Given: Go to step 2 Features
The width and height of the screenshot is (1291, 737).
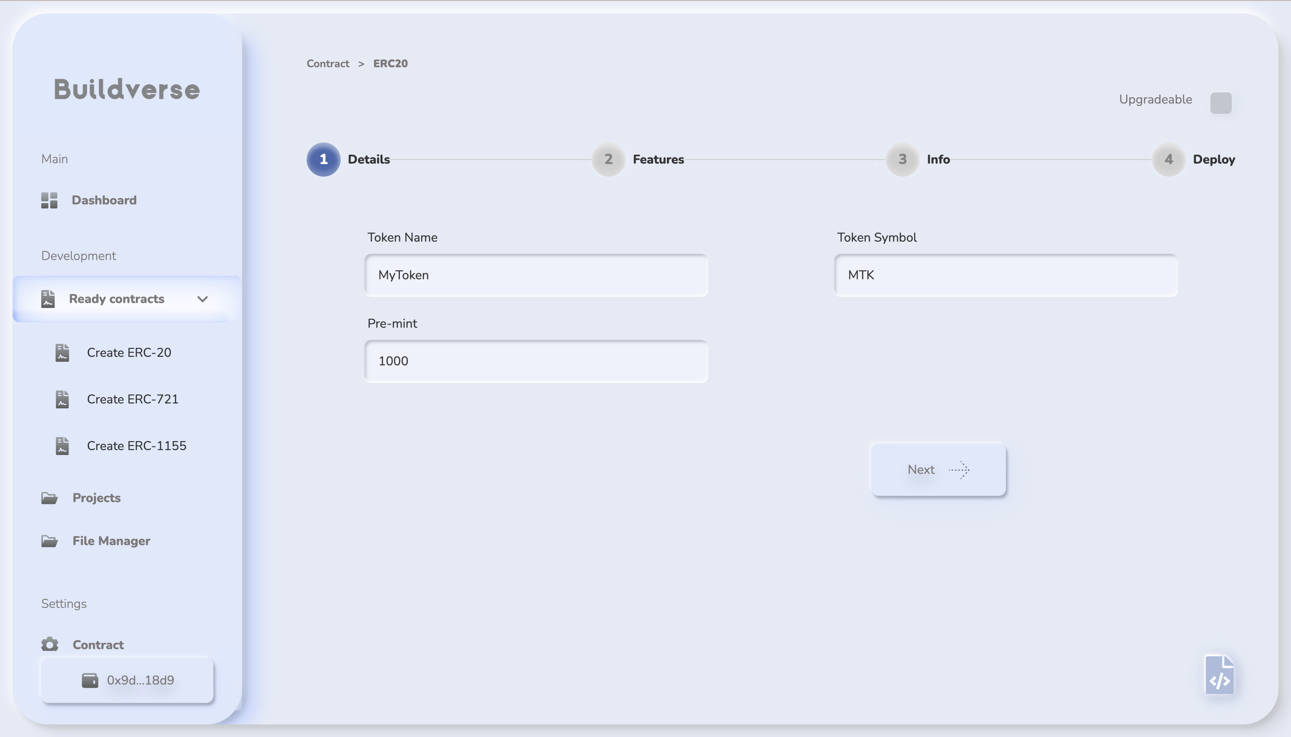Looking at the screenshot, I should (x=608, y=160).
